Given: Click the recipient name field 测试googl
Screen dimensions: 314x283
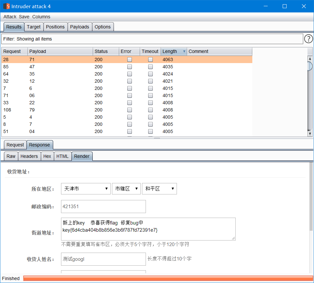Looking at the screenshot, I should (x=103, y=259).
